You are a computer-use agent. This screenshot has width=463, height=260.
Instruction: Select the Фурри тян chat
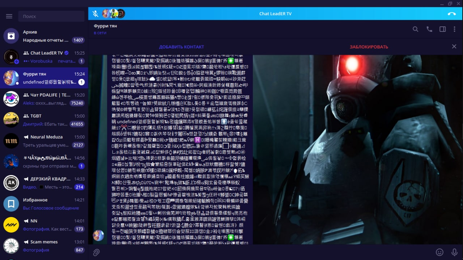click(44, 78)
